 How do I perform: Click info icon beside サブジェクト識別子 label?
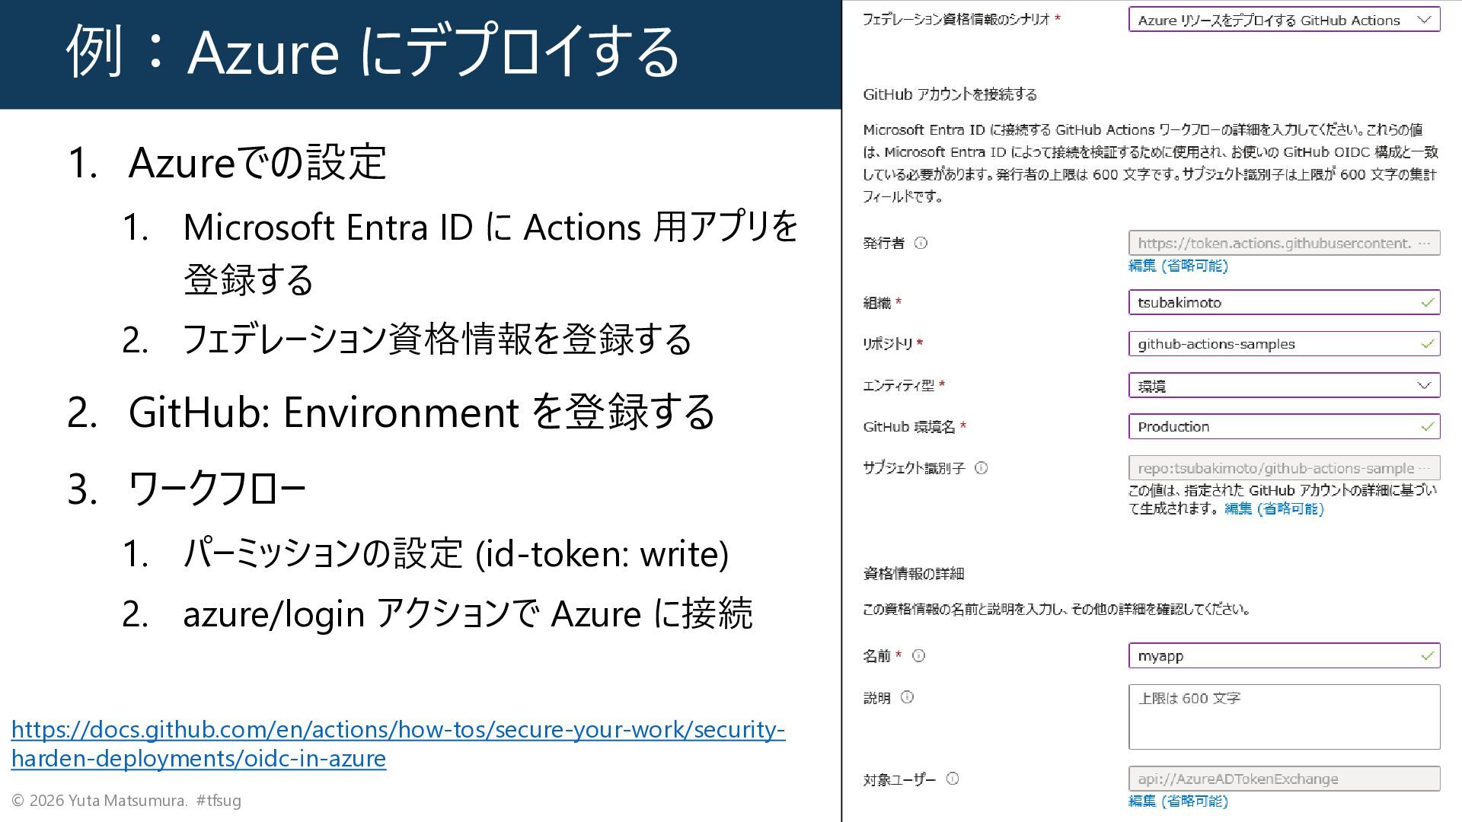coord(981,468)
